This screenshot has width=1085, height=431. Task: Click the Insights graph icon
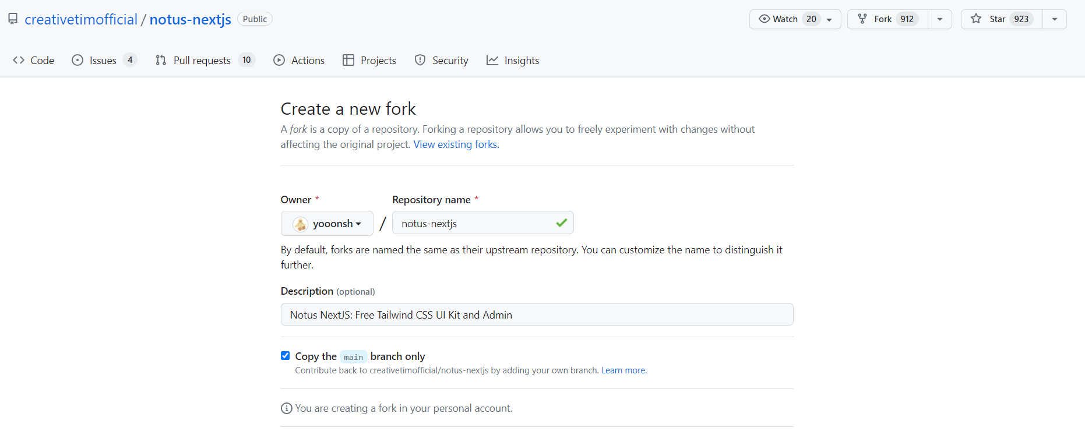click(492, 60)
